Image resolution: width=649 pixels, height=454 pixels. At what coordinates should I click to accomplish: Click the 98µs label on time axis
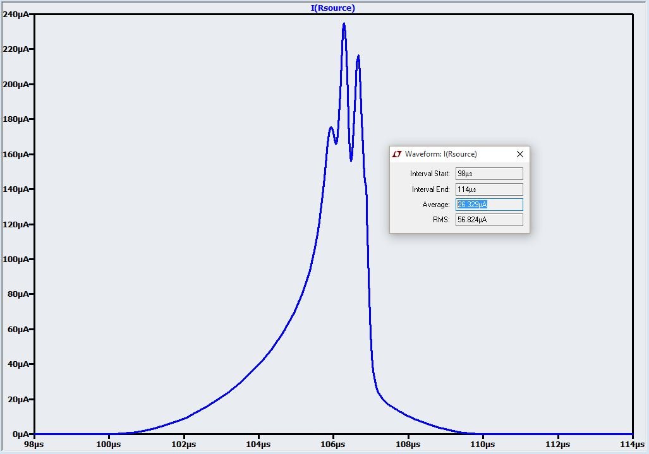point(34,445)
